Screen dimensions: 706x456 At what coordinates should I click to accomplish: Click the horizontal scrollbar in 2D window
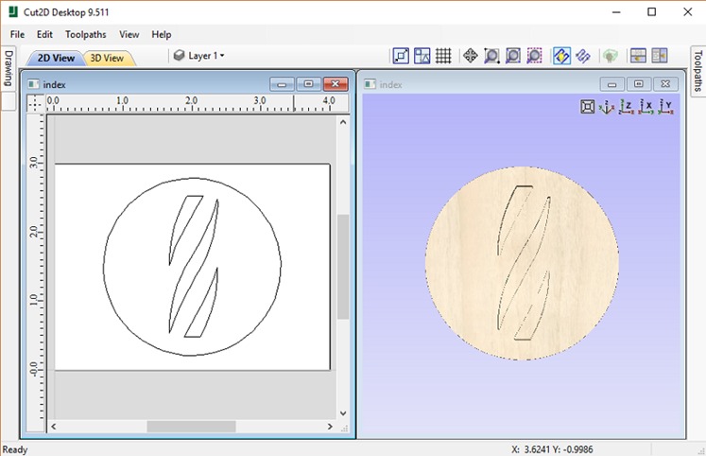(193, 427)
